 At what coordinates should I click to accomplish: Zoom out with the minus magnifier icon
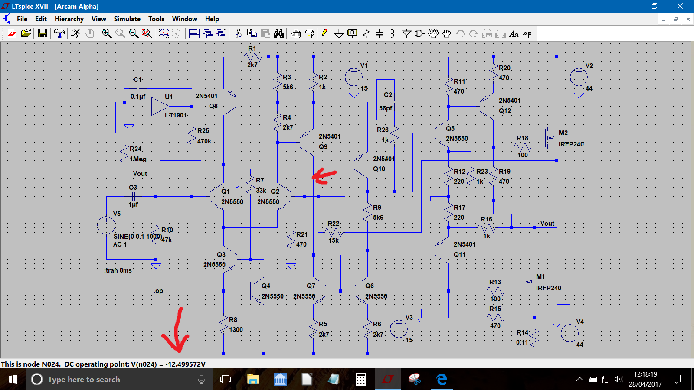[134, 33]
